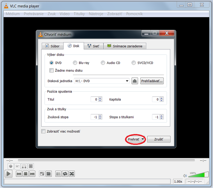The width and height of the screenshot is (213, 188).
Task: Click the playback seek bar
Action: click(106, 161)
